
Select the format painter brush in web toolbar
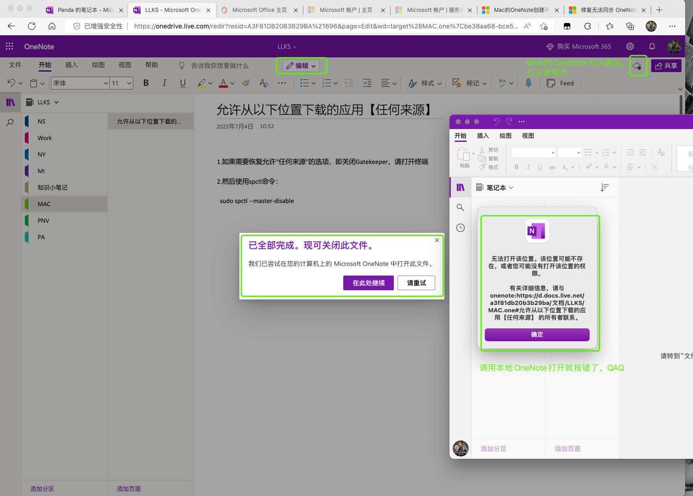pos(246,83)
